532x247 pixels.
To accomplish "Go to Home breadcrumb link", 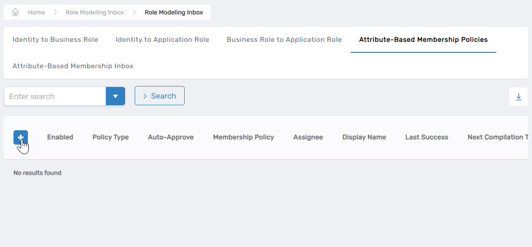I will tap(36, 12).
